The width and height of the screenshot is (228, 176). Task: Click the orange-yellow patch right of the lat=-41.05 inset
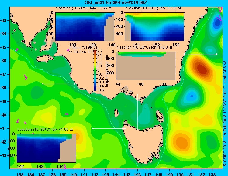point(77,136)
